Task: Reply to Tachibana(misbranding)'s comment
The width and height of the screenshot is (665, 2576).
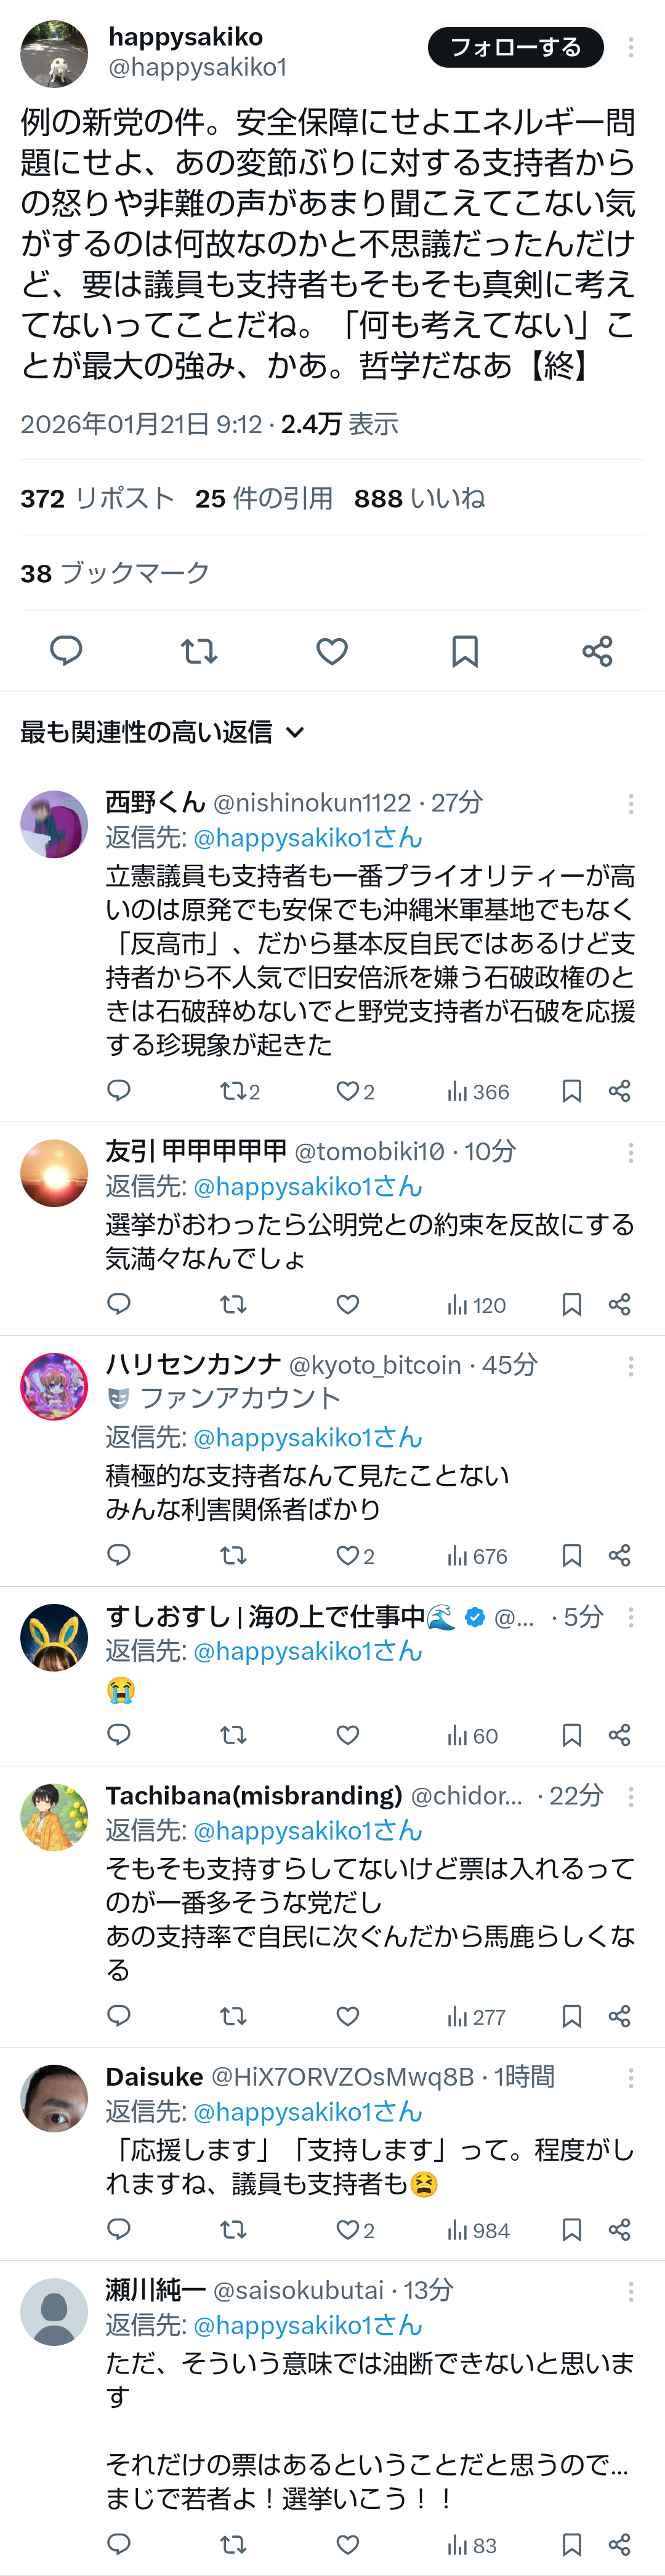Action: [x=119, y=2015]
